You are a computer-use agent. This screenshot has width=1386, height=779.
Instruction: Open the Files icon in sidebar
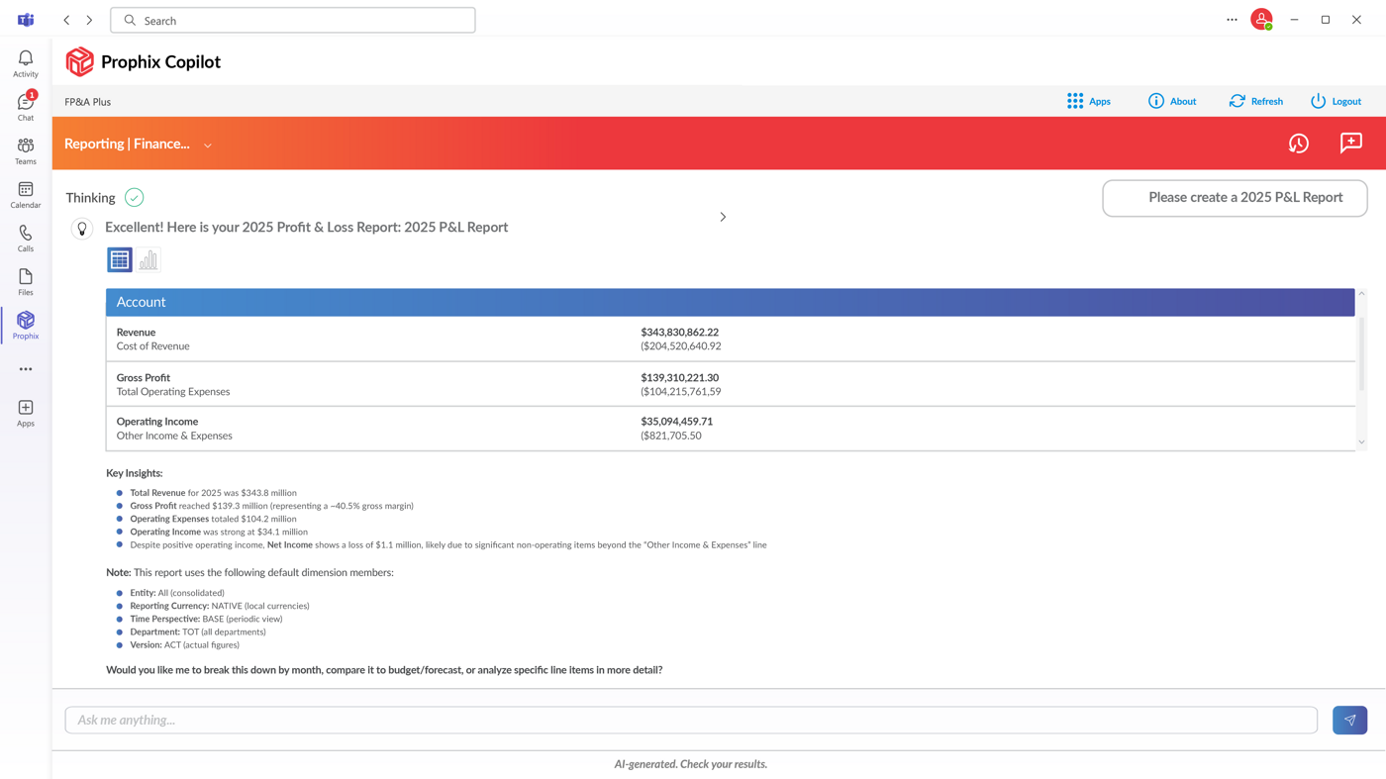(x=26, y=281)
